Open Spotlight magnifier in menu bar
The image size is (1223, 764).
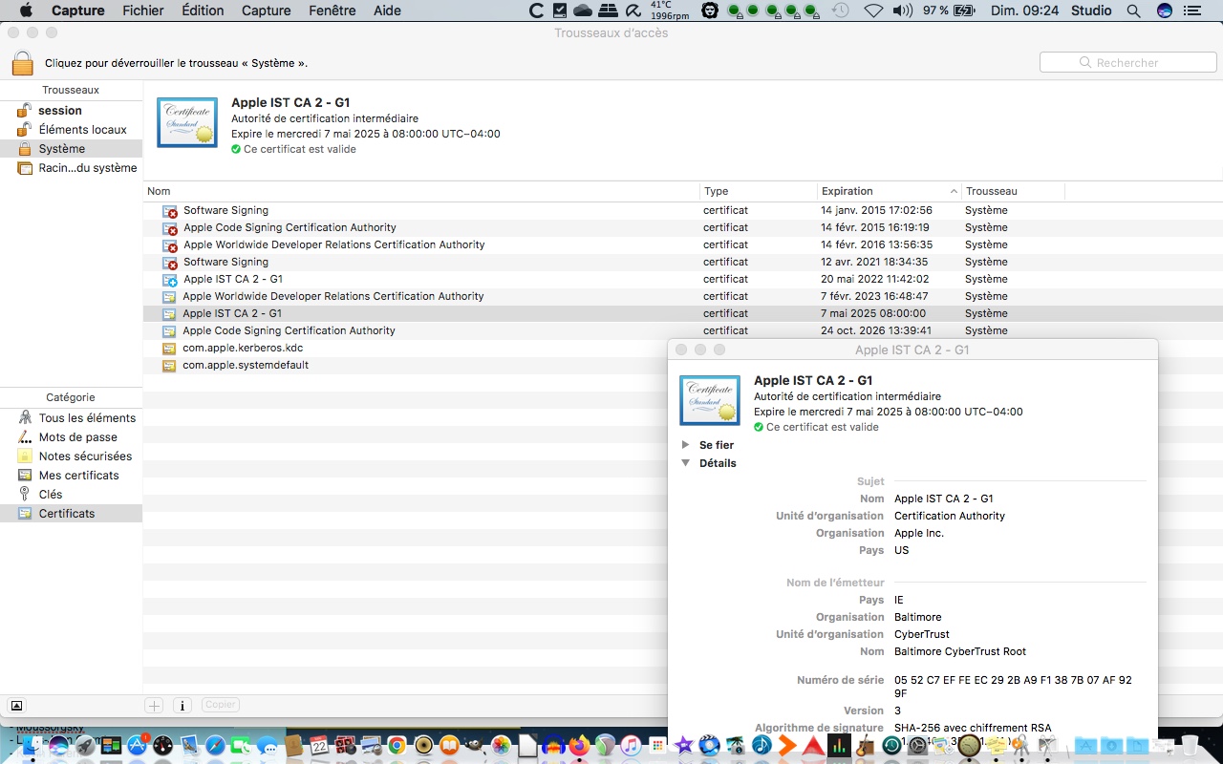tap(1133, 11)
